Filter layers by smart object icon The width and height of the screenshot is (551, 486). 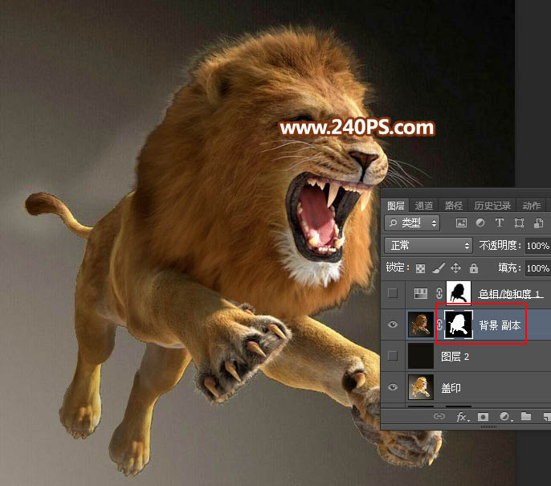click(x=538, y=223)
